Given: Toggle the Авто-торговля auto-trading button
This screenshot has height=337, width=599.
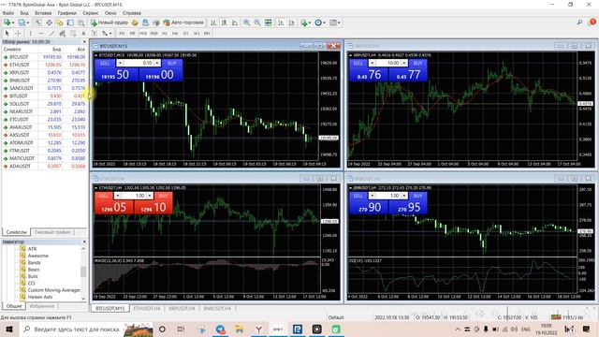Looking at the screenshot, I should (x=183, y=22).
